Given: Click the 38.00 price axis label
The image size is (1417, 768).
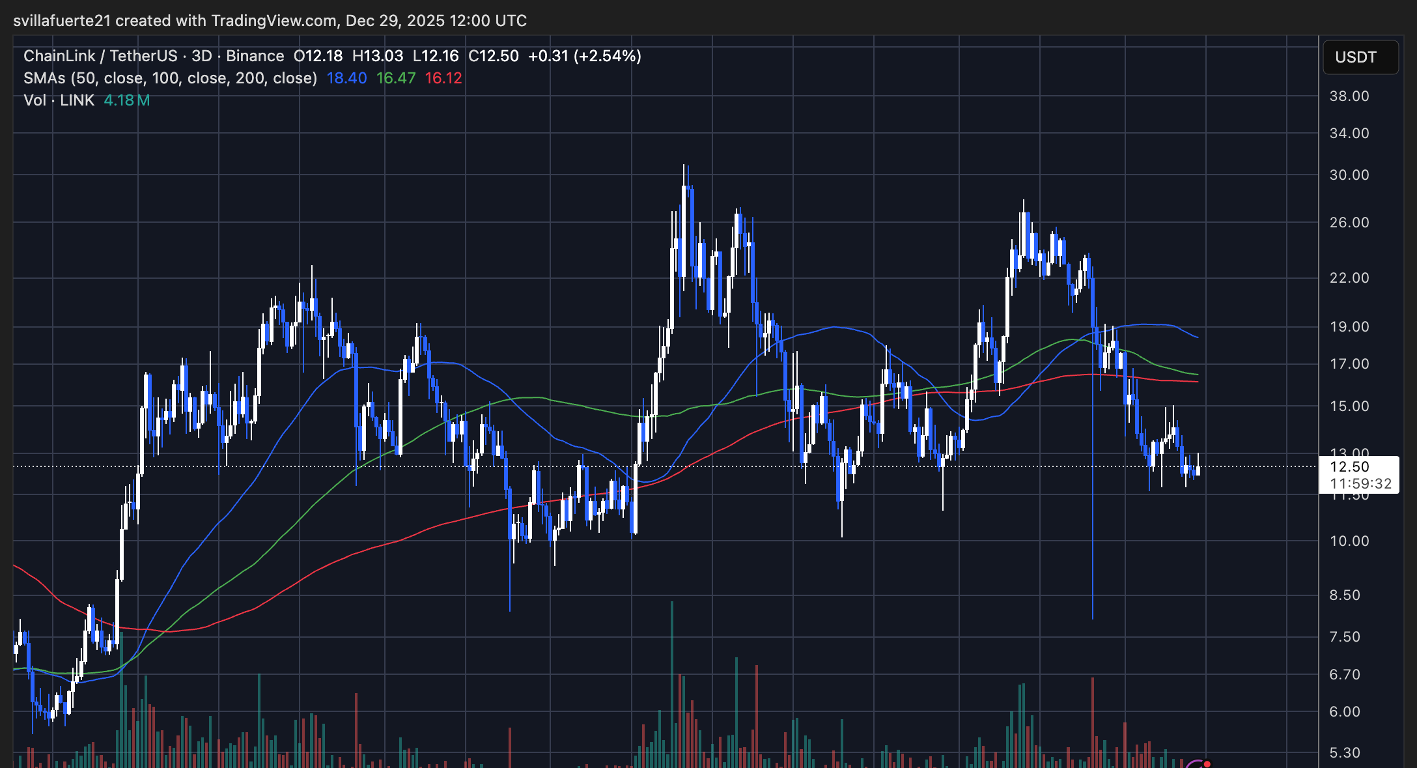Looking at the screenshot, I should (1349, 96).
